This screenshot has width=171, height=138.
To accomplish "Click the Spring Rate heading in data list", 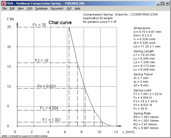I will click(143, 113).
